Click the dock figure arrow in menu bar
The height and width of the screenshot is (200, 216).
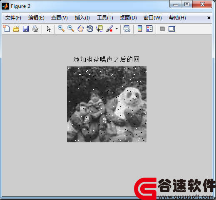point(209,17)
